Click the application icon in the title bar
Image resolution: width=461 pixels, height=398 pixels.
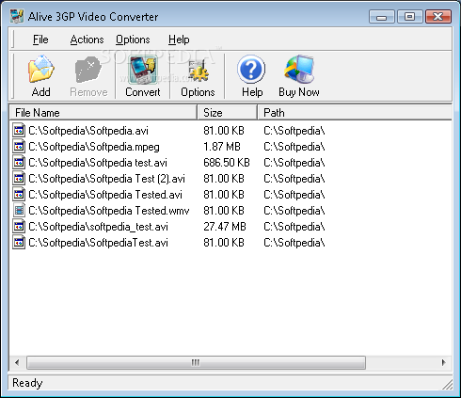click(17, 16)
